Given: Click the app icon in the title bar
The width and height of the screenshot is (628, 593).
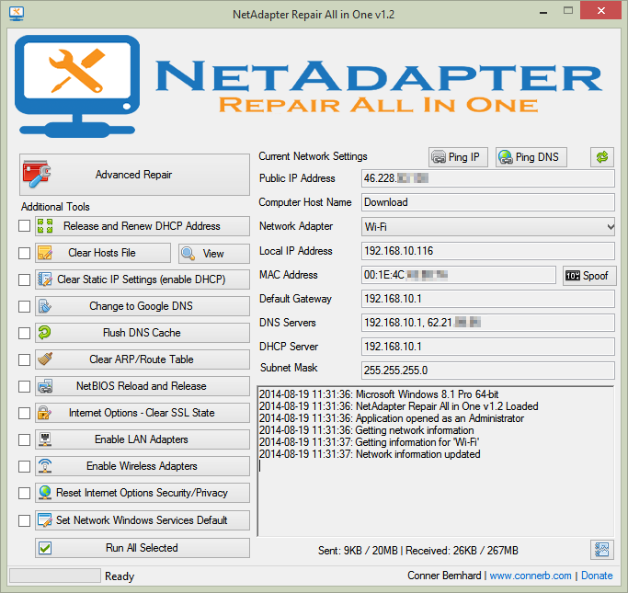Looking at the screenshot, I should (x=16, y=13).
